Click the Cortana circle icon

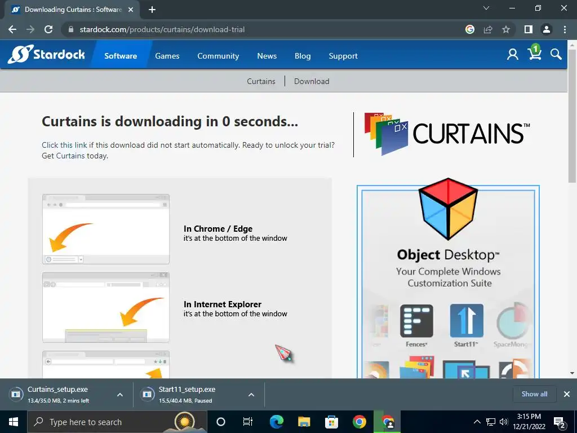[221, 422]
